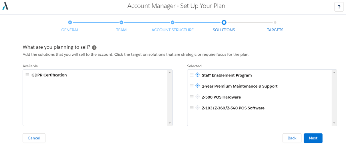
Task: Click drag handle of Staff Enablement Program
Action: pos(192,75)
